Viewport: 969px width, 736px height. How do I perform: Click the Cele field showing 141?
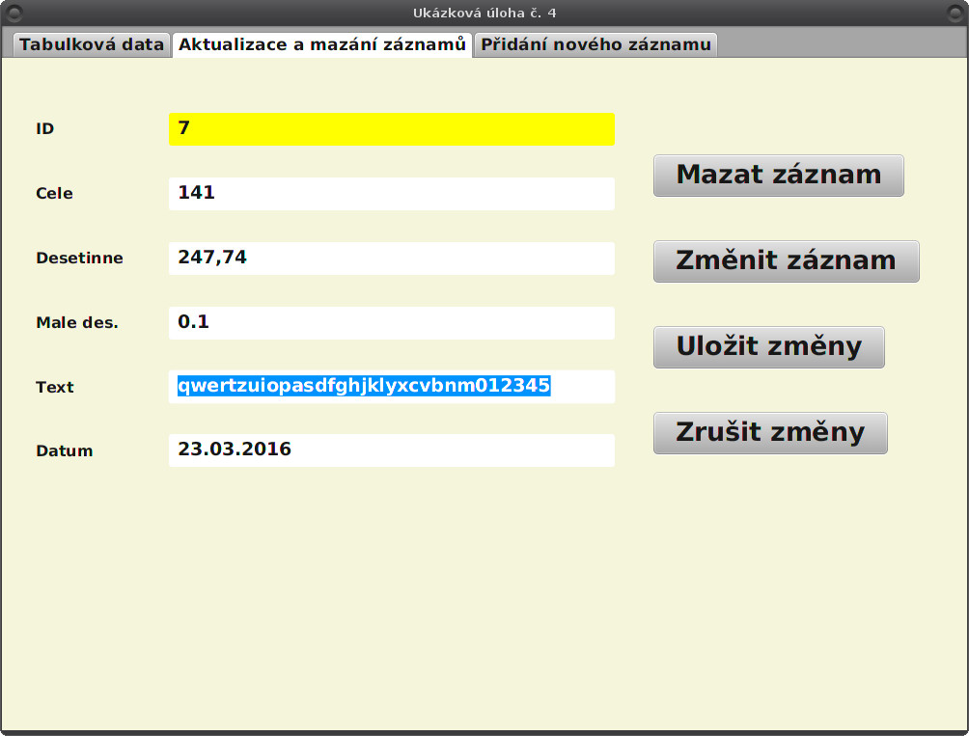coord(392,194)
